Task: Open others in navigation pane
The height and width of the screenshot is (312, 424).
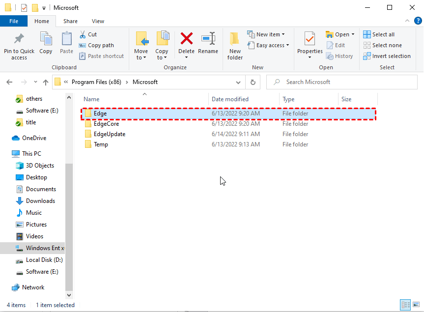Action: 29,99
